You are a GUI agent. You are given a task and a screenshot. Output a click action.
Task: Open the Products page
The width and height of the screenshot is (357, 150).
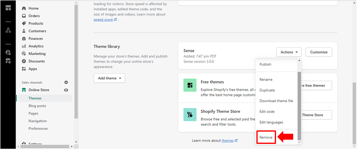coord(36,23)
